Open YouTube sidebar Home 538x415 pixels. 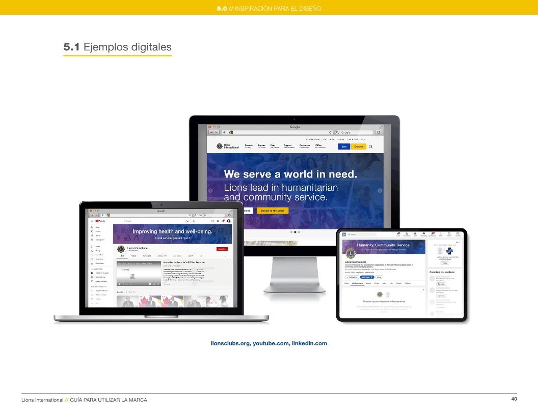pyautogui.click(x=95, y=227)
